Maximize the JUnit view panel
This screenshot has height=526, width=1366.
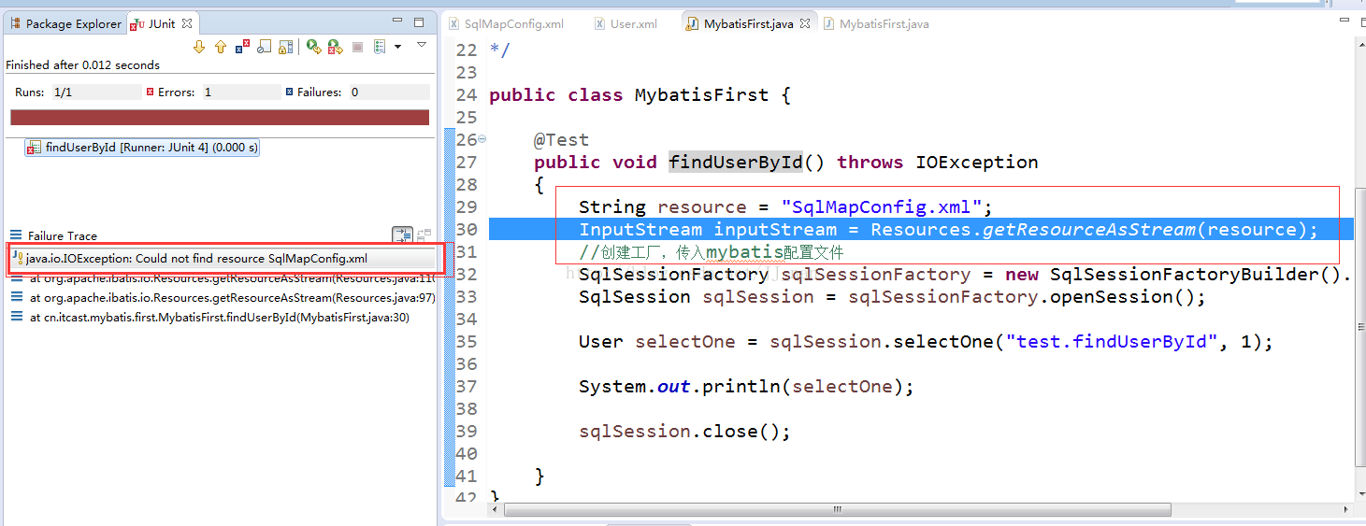[x=419, y=22]
